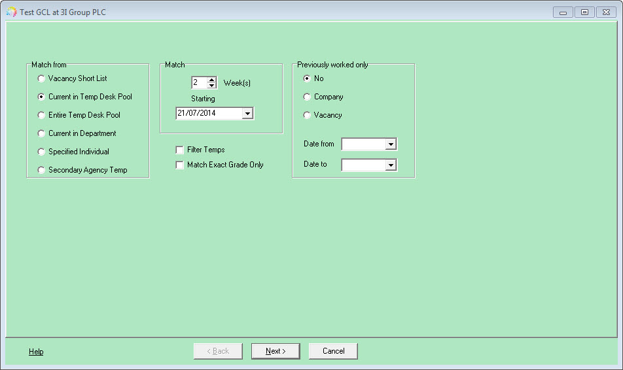Maximize the window using title bar button
Screen dimensions: 623x370
point(584,12)
